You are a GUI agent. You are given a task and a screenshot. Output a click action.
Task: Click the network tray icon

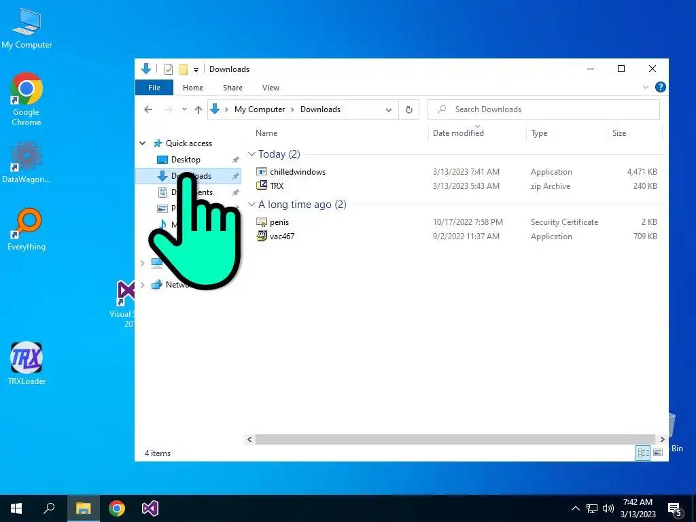(592, 508)
